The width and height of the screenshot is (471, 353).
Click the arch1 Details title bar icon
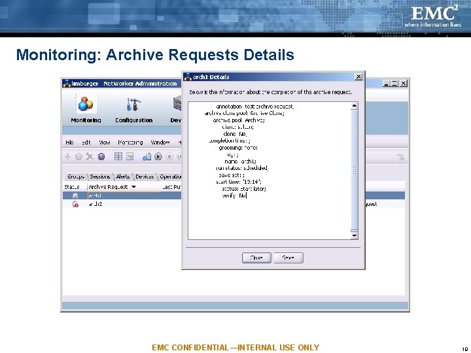click(188, 77)
